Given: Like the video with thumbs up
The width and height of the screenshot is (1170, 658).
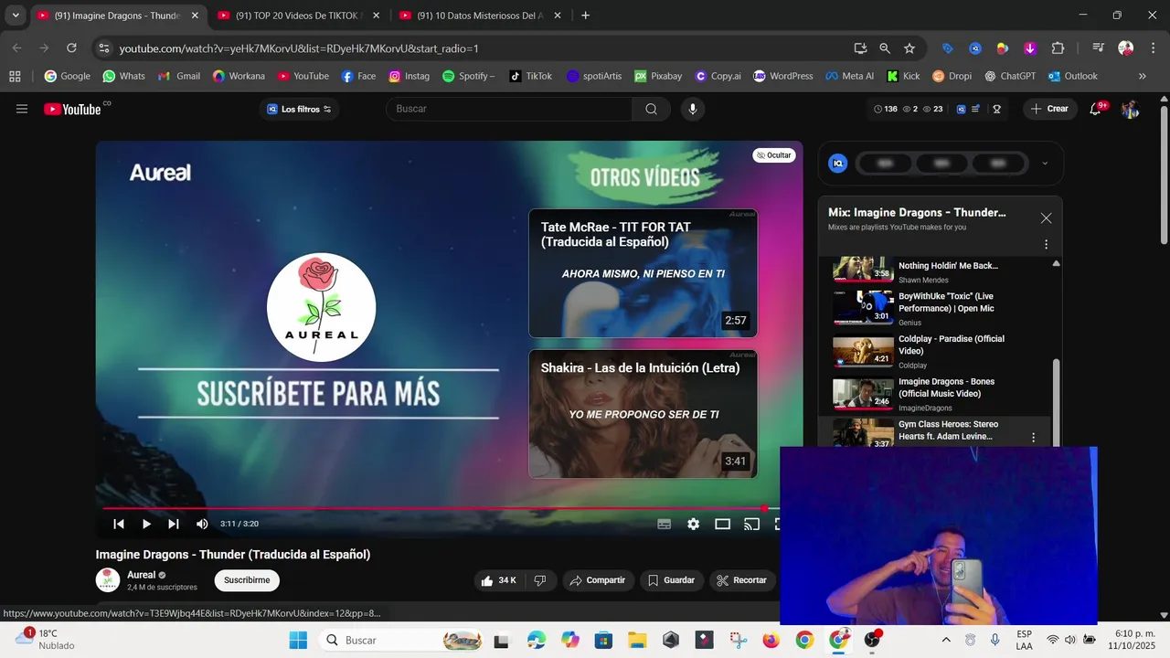Looking at the screenshot, I should tap(498, 580).
